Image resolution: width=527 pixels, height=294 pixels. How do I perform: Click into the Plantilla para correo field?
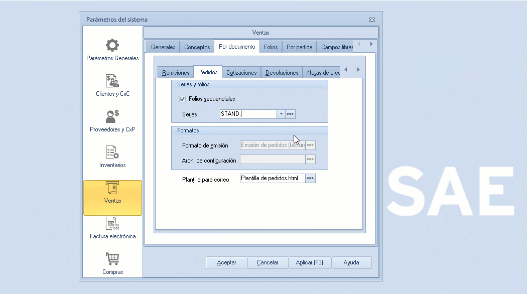pyautogui.click(x=272, y=178)
